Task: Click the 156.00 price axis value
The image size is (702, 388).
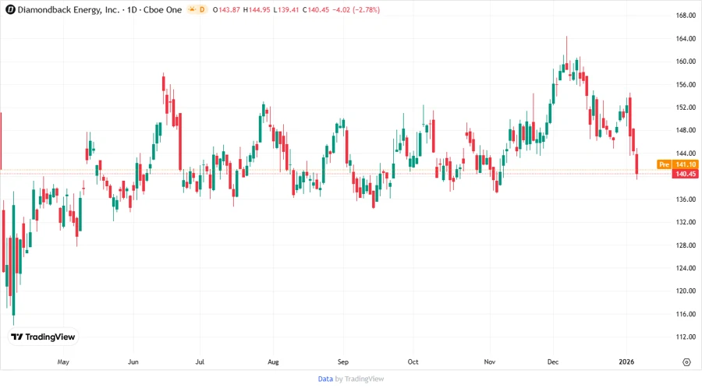Action: click(x=686, y=84)
